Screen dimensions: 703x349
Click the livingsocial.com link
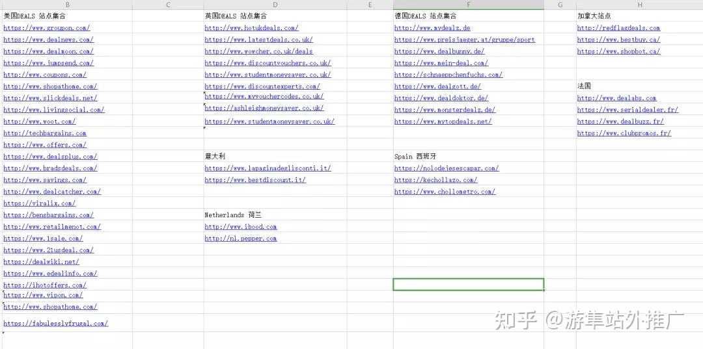(54, 110)
